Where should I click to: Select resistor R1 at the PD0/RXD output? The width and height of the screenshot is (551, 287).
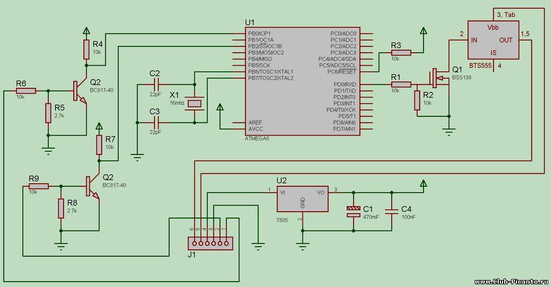(x=401, y=84)
